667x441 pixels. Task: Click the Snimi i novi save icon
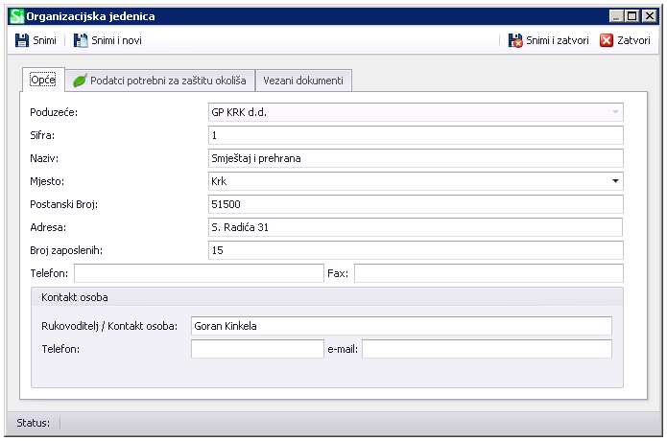click(81, 40)
